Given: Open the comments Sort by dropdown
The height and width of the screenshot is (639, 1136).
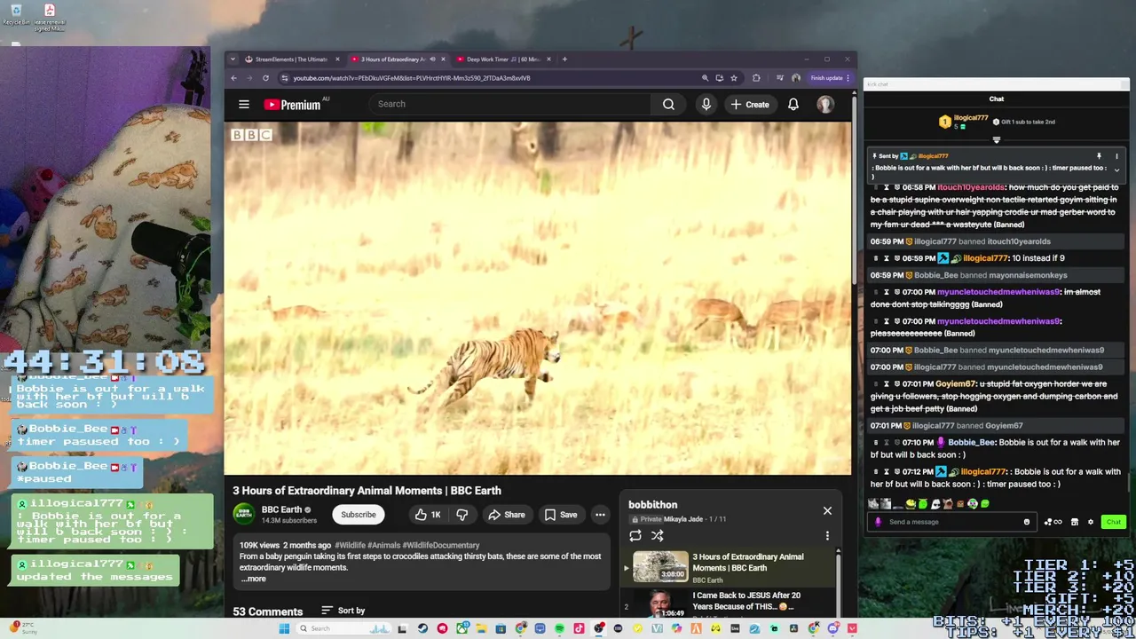Looking at the screenshot, I should 343,611.
